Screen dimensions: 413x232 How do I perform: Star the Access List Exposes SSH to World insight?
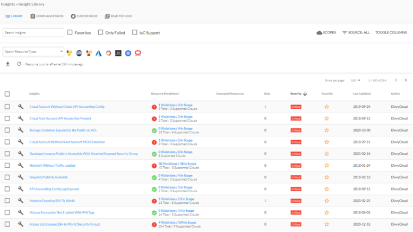pos(326,224)
